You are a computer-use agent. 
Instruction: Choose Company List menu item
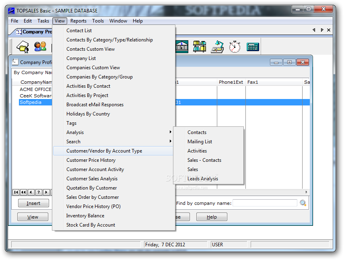pos(113,58)
